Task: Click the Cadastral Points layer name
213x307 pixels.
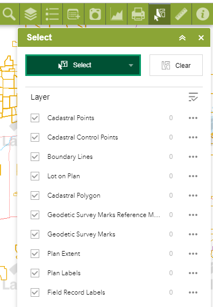Action: (71, 118)
